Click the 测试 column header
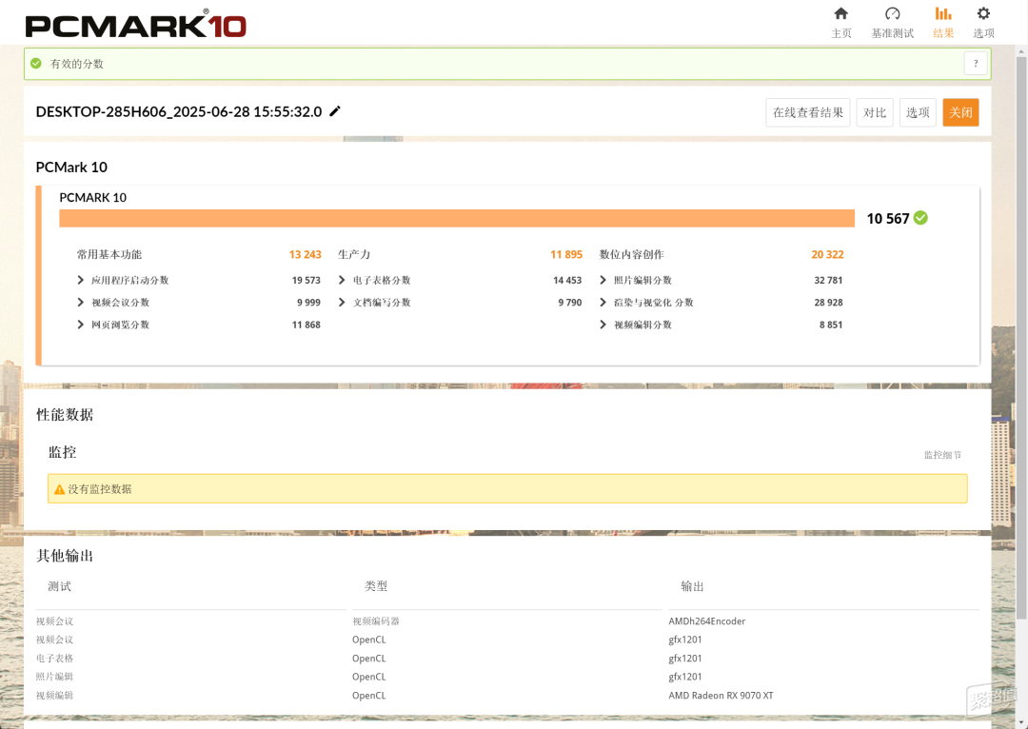 pyautogui.click(x=60, y=586)
